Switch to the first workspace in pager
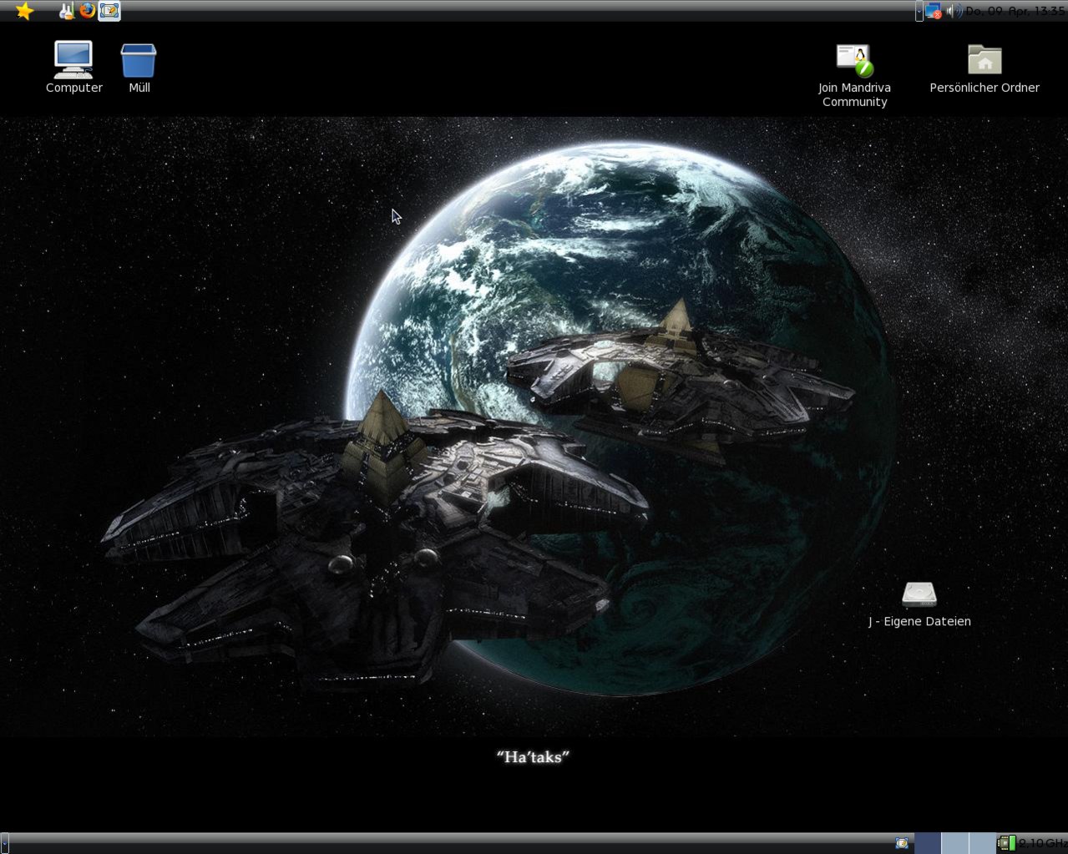The width and height of the screenshot is (1068, 854). [928, 843]
